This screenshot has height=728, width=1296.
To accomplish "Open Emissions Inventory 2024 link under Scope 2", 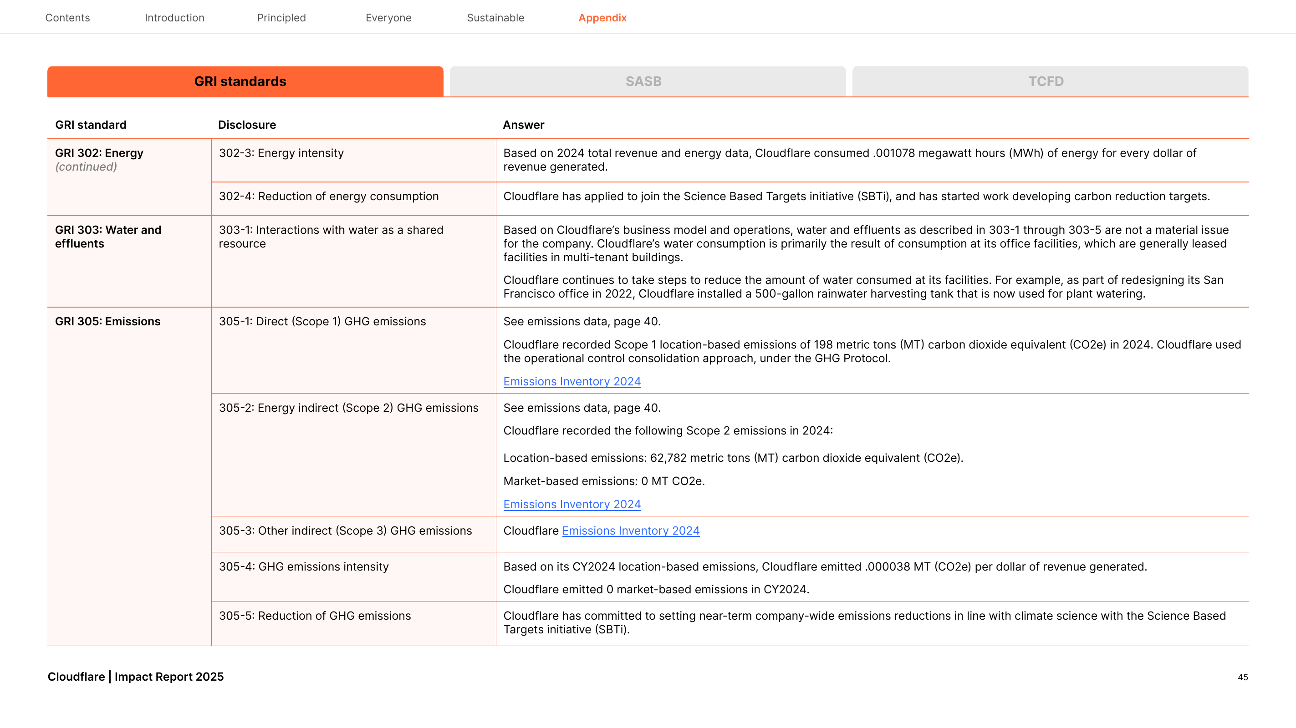I will [x=571, y=504].
